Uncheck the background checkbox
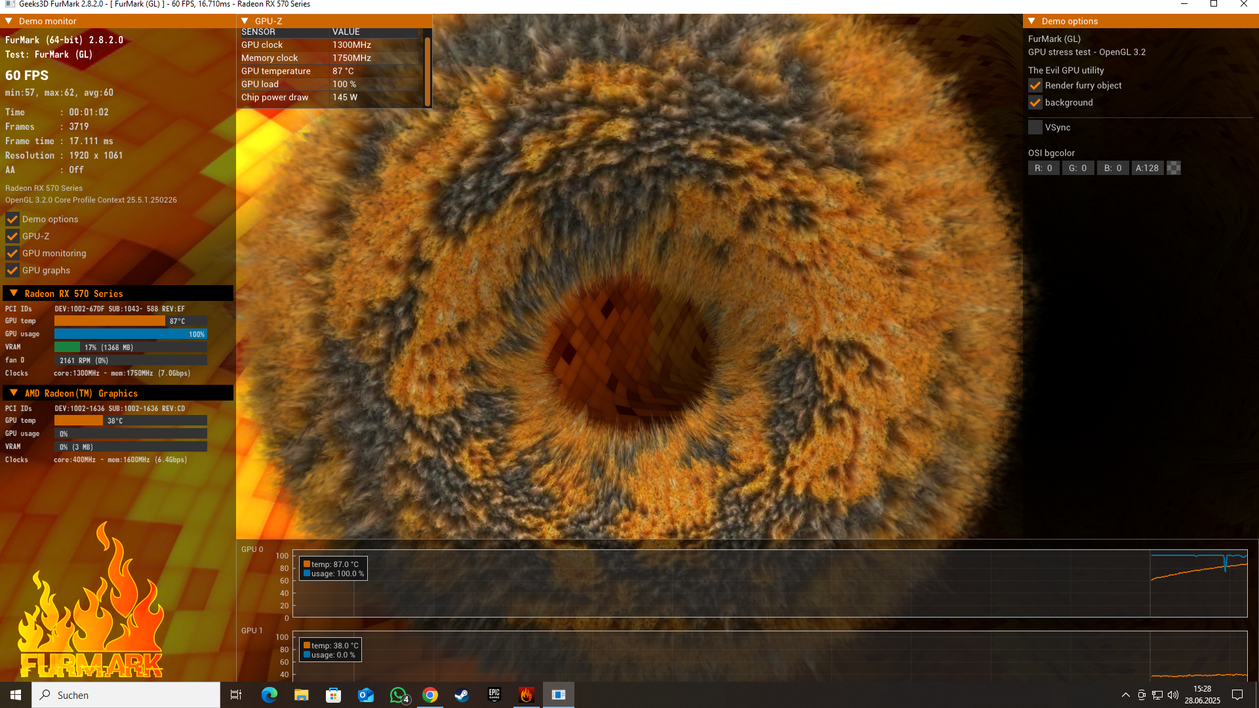The image size is (1259, 708). [x=1035, y=103]
